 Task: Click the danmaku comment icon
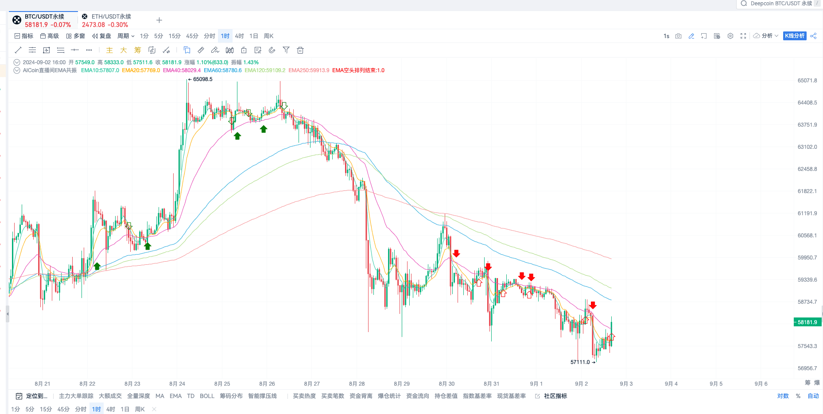pos(717,36)
